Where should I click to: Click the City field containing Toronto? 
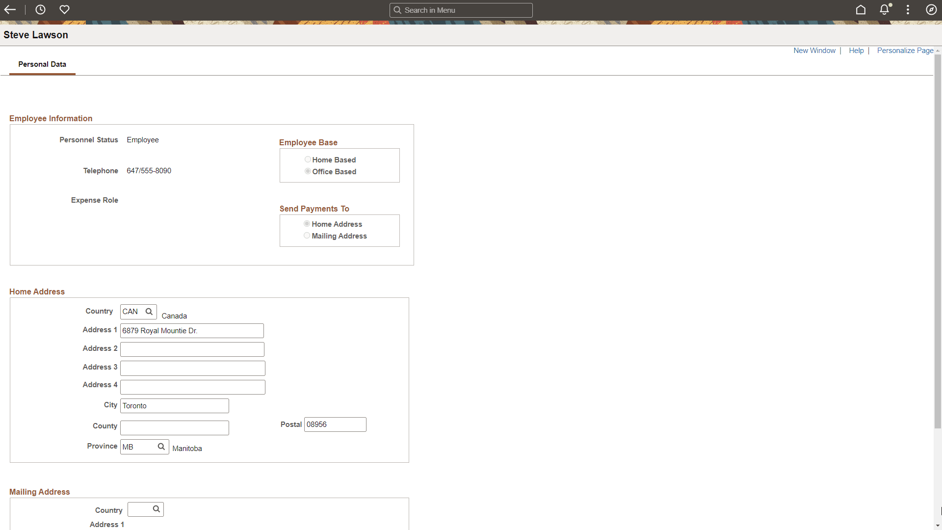174,405
